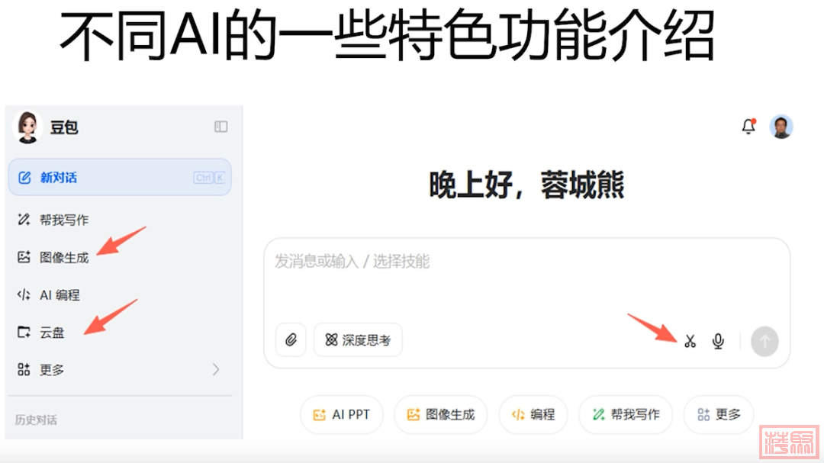
Task: Open 帮我写作 in the sidebar
Action: (x=64, y=220)
